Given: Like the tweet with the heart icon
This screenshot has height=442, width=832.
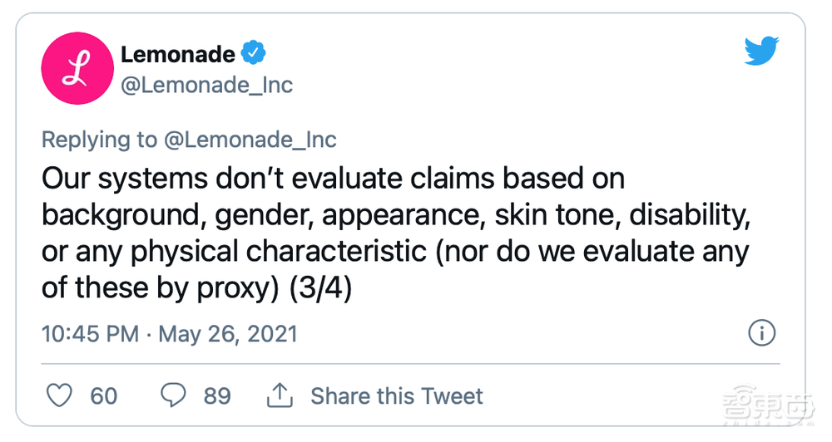Looking at the screenshot, I should pyautogui.click(x=59, y=395).
